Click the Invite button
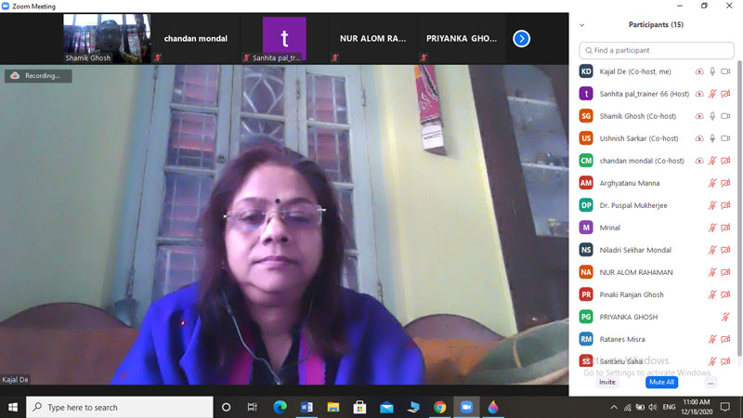Image resolution: width=743 pixels, height=418 pixels. pyautogui.click(x=606, y=382)
